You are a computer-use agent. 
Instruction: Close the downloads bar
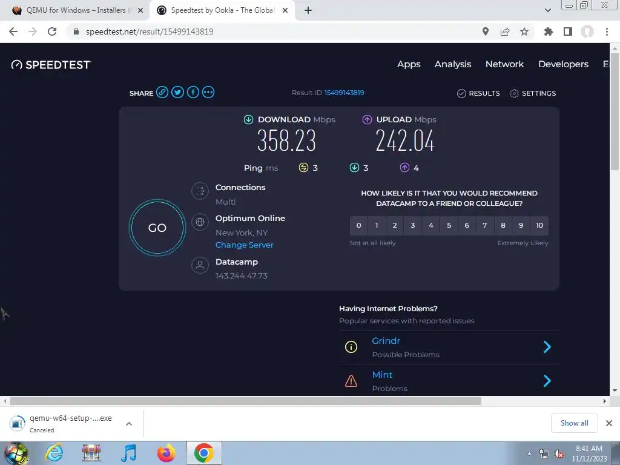pos(609,423)
